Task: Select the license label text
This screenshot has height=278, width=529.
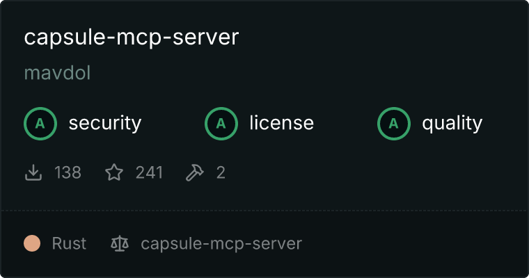Action: click(282, 122)
